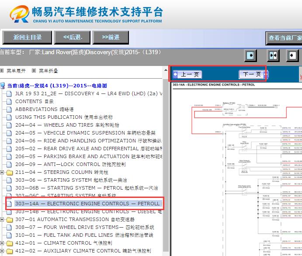Image resolution: width=302 pixels, height=256 pixels.
Task: Click the 菜单展开 list icon
Action: [x=2, y=71]
